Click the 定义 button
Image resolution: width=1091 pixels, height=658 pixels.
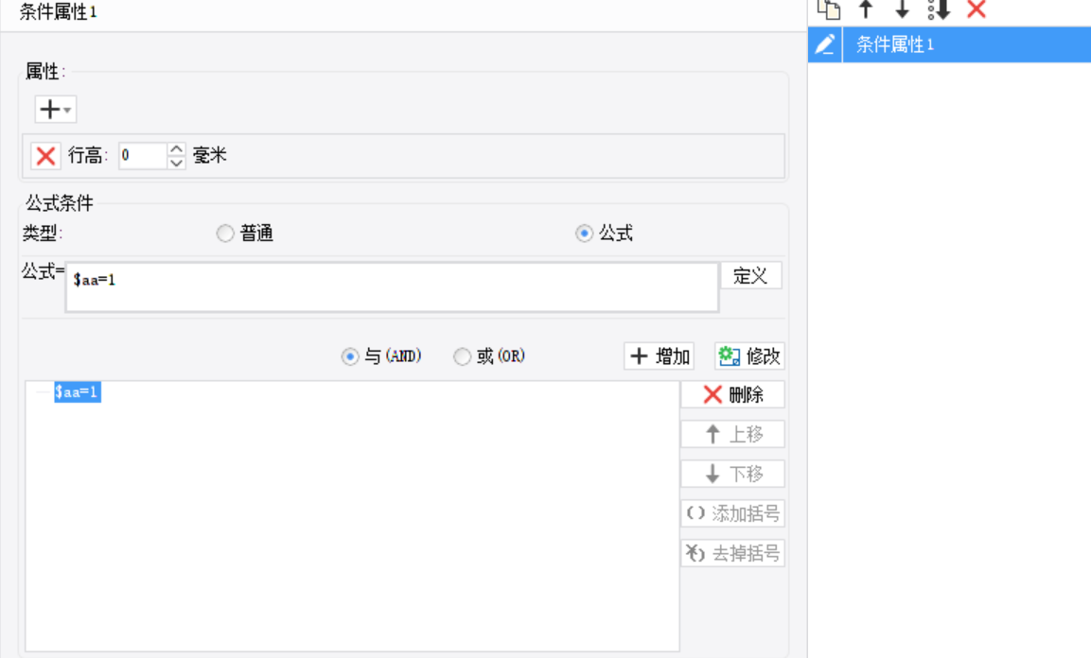click(x=750, y=276)
